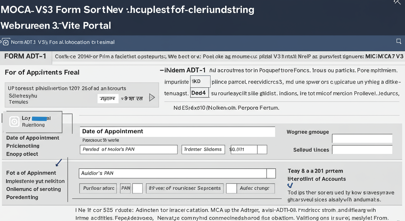Open the Ded4 dropdown
This screenshot has height=221, width=405.
point(199,93)
